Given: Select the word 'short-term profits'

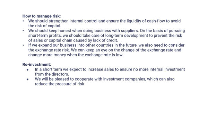Looking at the screenshot, I should (45, 36).
